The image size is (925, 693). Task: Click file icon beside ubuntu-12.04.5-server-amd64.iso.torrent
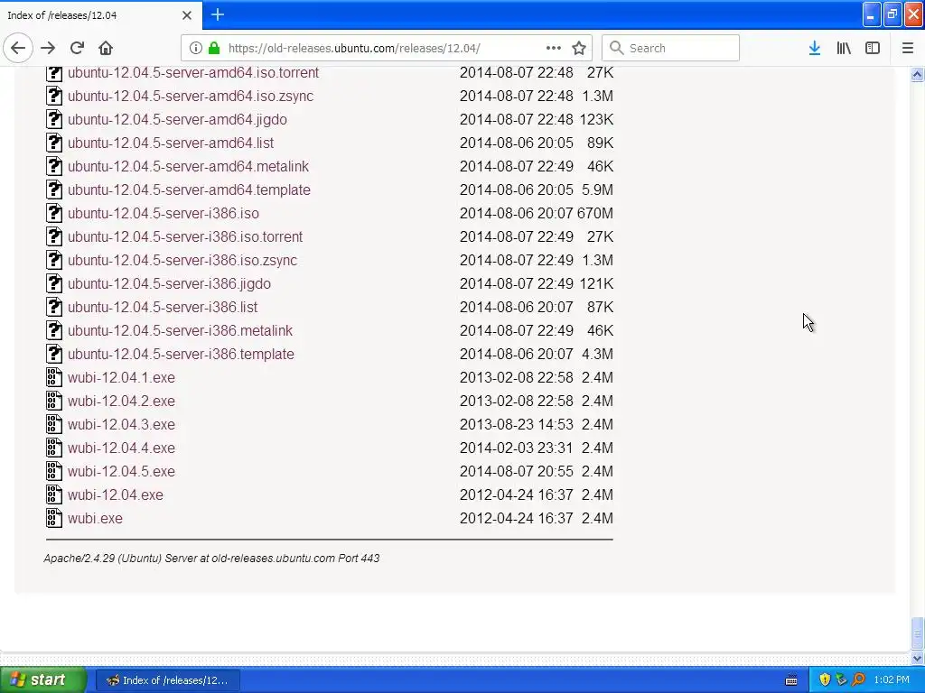point(54,72)
